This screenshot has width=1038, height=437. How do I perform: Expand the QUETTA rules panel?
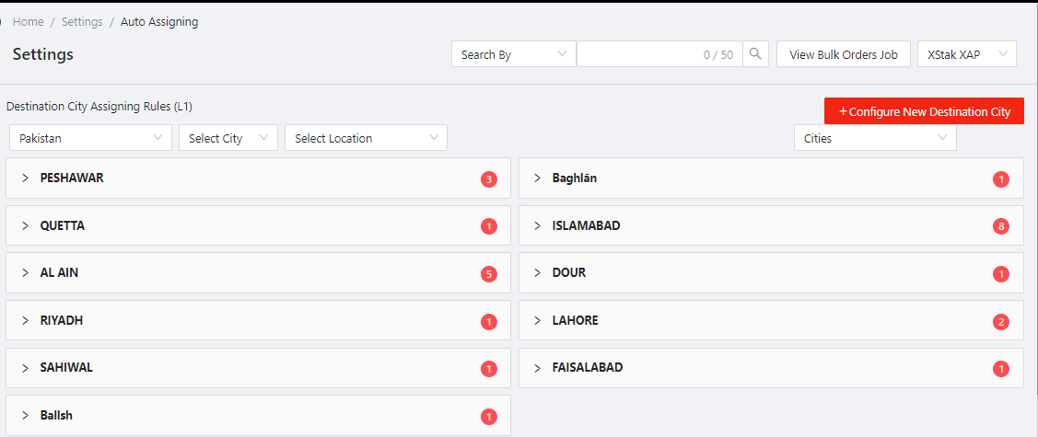[26, 225]
